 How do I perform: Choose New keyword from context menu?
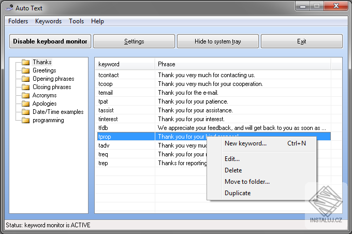tap(245, 143)
